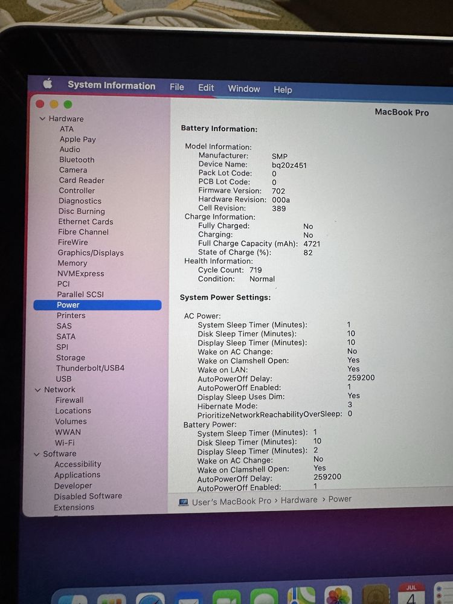Select Fibre Channel in the sidebar
Image resolution: width=453 pixels, height=604 pixels.
[x=83, y=232]
